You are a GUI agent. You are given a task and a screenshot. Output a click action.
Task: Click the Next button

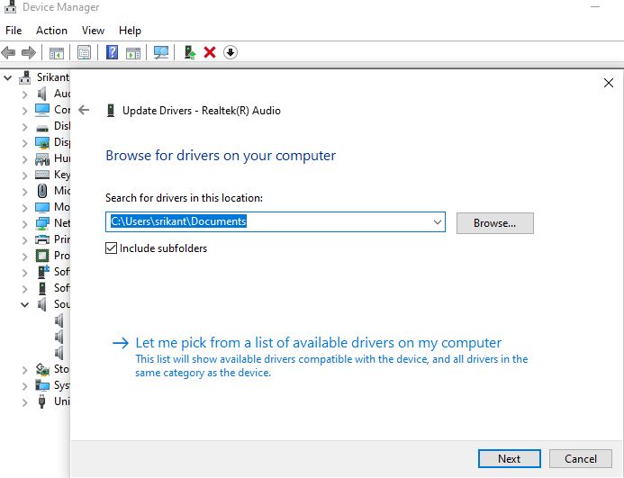[x=509, y=459]
